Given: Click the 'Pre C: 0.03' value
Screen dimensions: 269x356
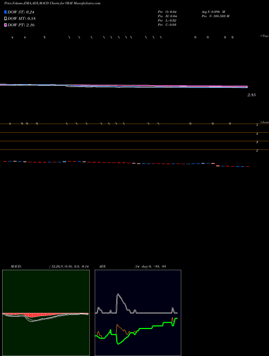Looking at the screenshot, I should pyautogui.click(x=167, y=25).
